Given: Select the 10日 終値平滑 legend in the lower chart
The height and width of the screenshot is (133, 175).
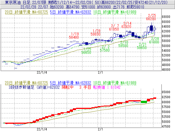Looking at the screenshot, I should tap(115, 83).
